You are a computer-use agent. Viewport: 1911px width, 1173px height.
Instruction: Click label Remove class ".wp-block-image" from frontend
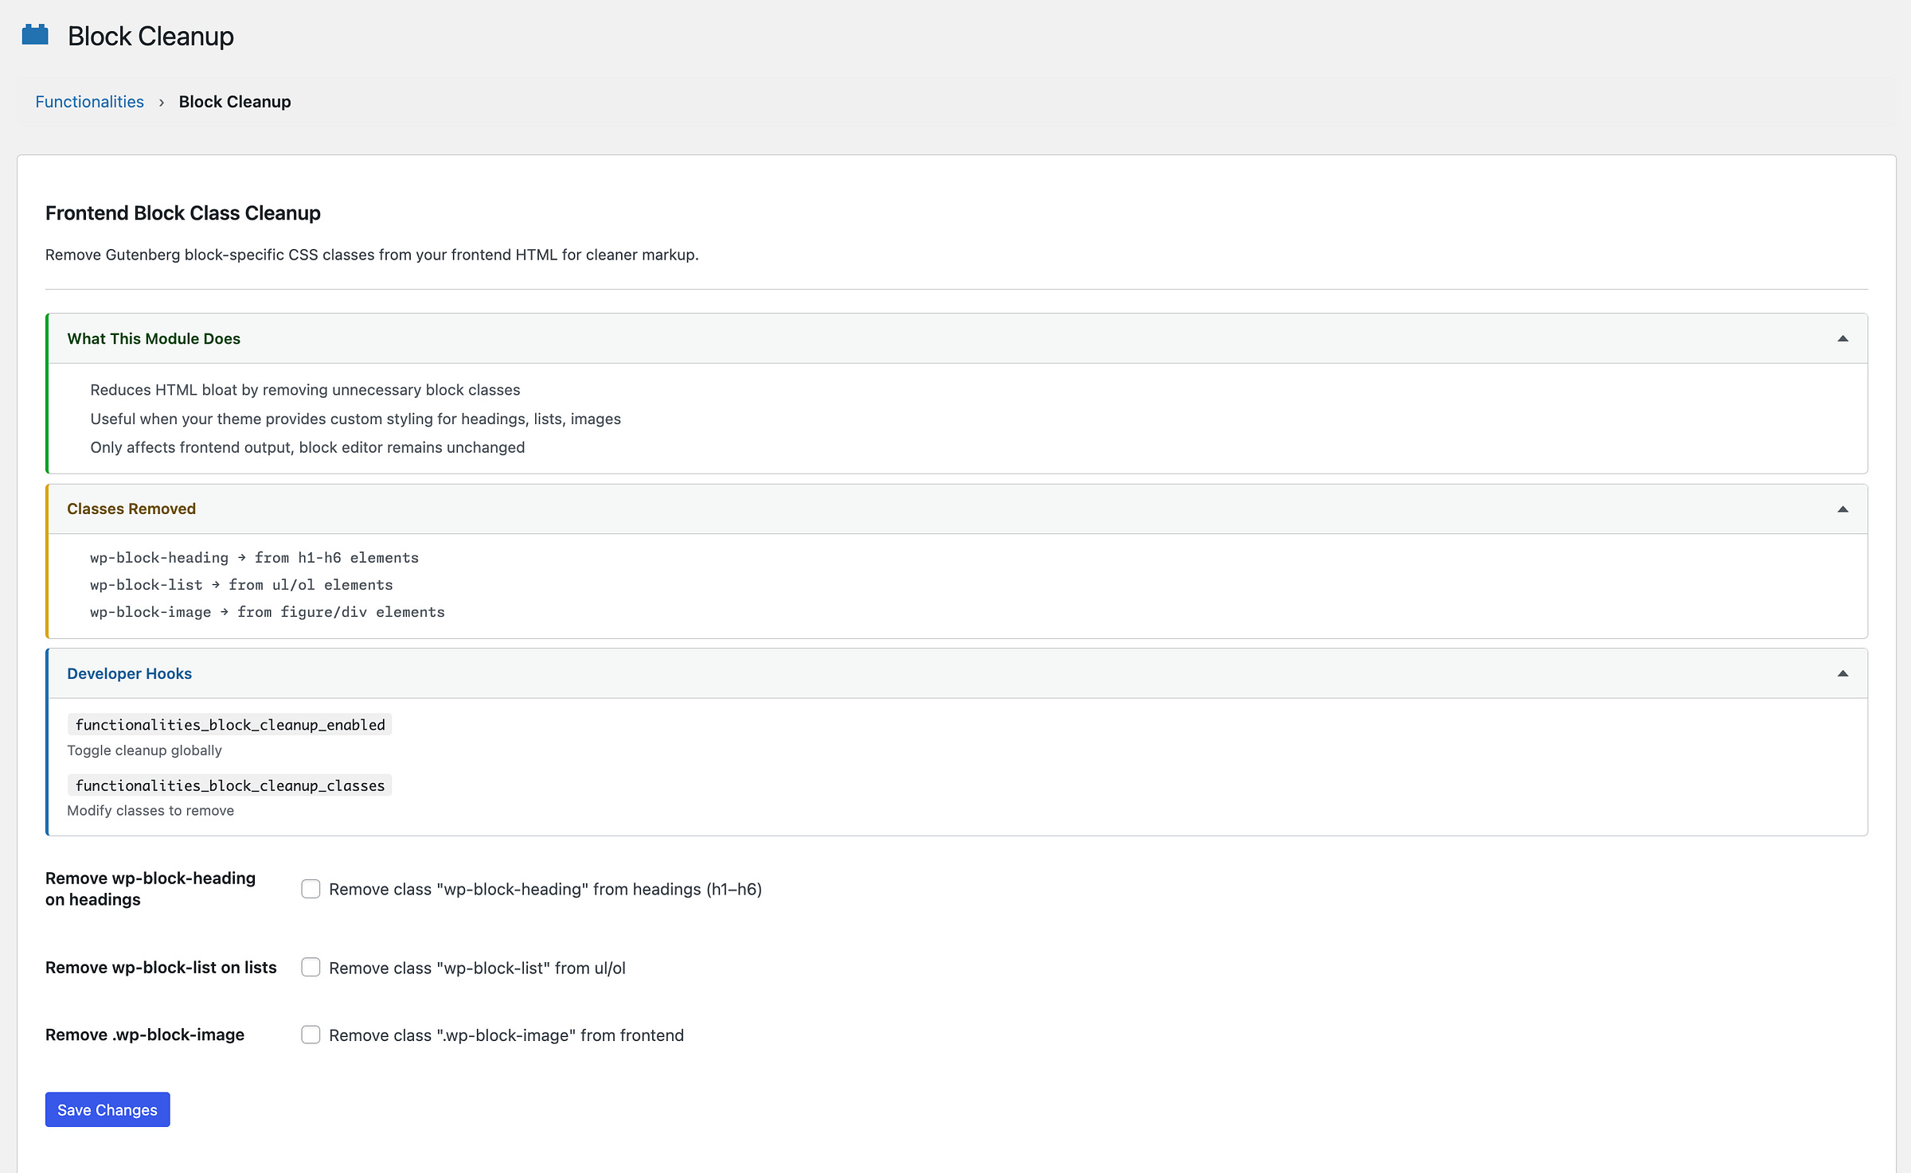(506, 1035)
